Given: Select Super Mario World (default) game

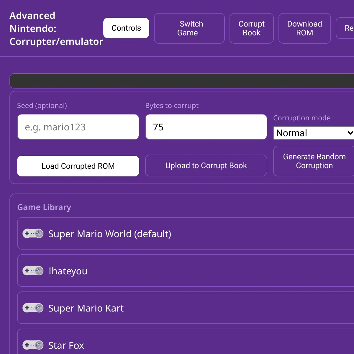Looking at the screenshot, I should click(186, 234).
